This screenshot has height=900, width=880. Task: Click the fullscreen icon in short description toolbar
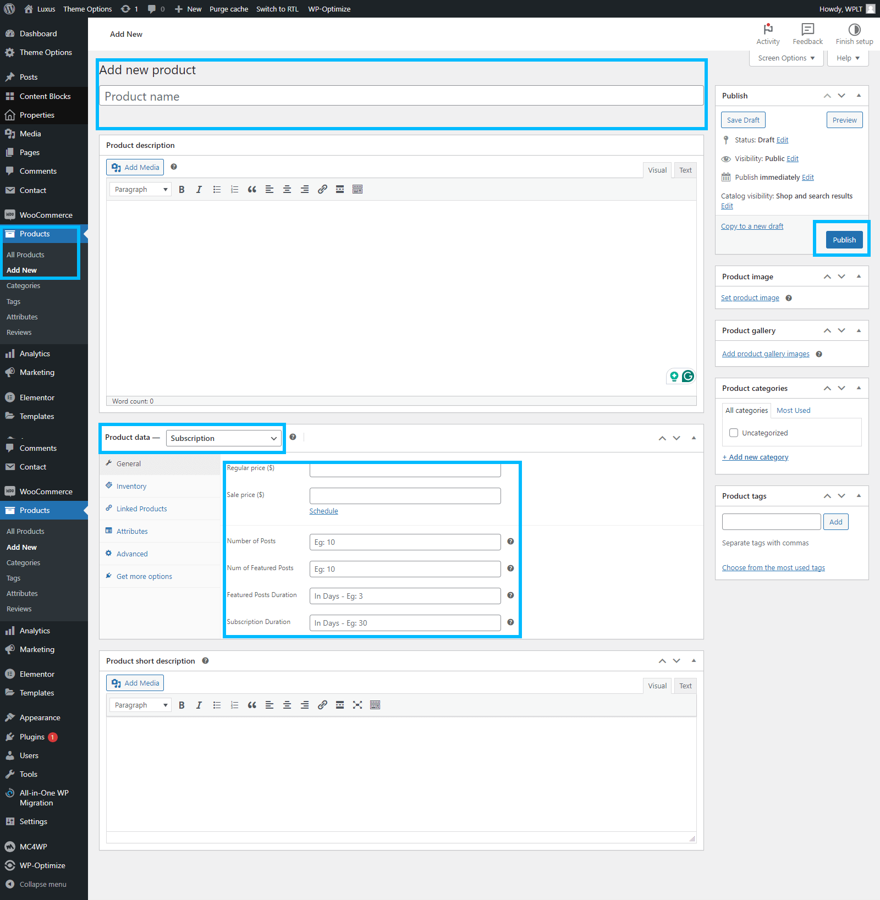coord(358,705)
